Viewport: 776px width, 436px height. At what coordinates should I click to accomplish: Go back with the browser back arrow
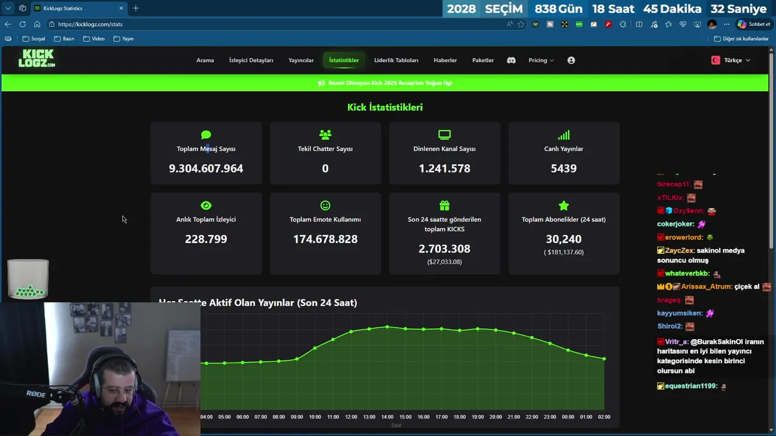7,24
